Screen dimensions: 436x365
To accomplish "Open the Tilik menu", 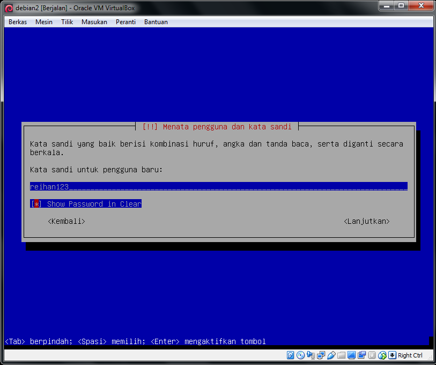I will point(67,22).
